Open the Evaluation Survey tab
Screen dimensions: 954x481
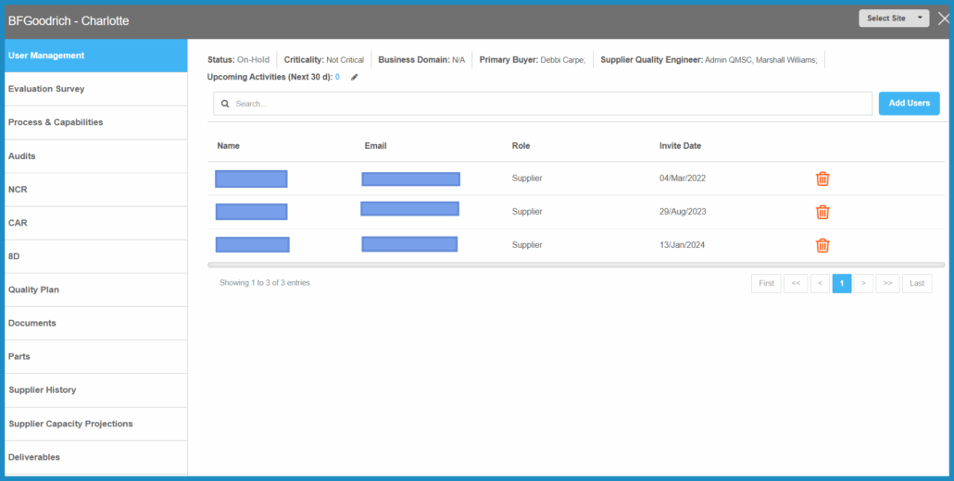coord(46,89)
